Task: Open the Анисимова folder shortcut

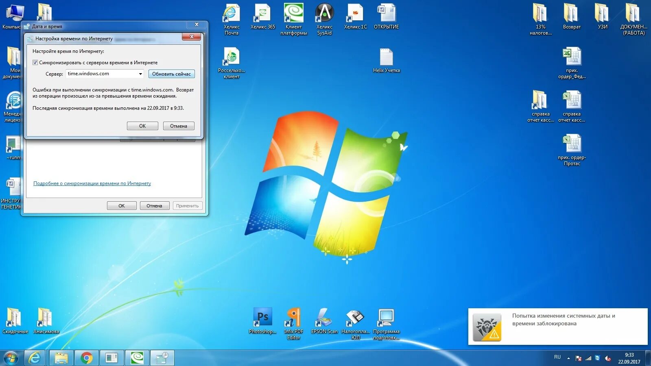Action: 46,321
